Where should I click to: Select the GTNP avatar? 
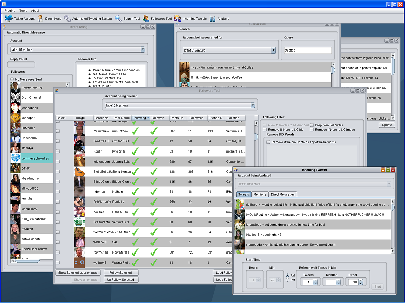pyautogui.click(x=15, y=168)
